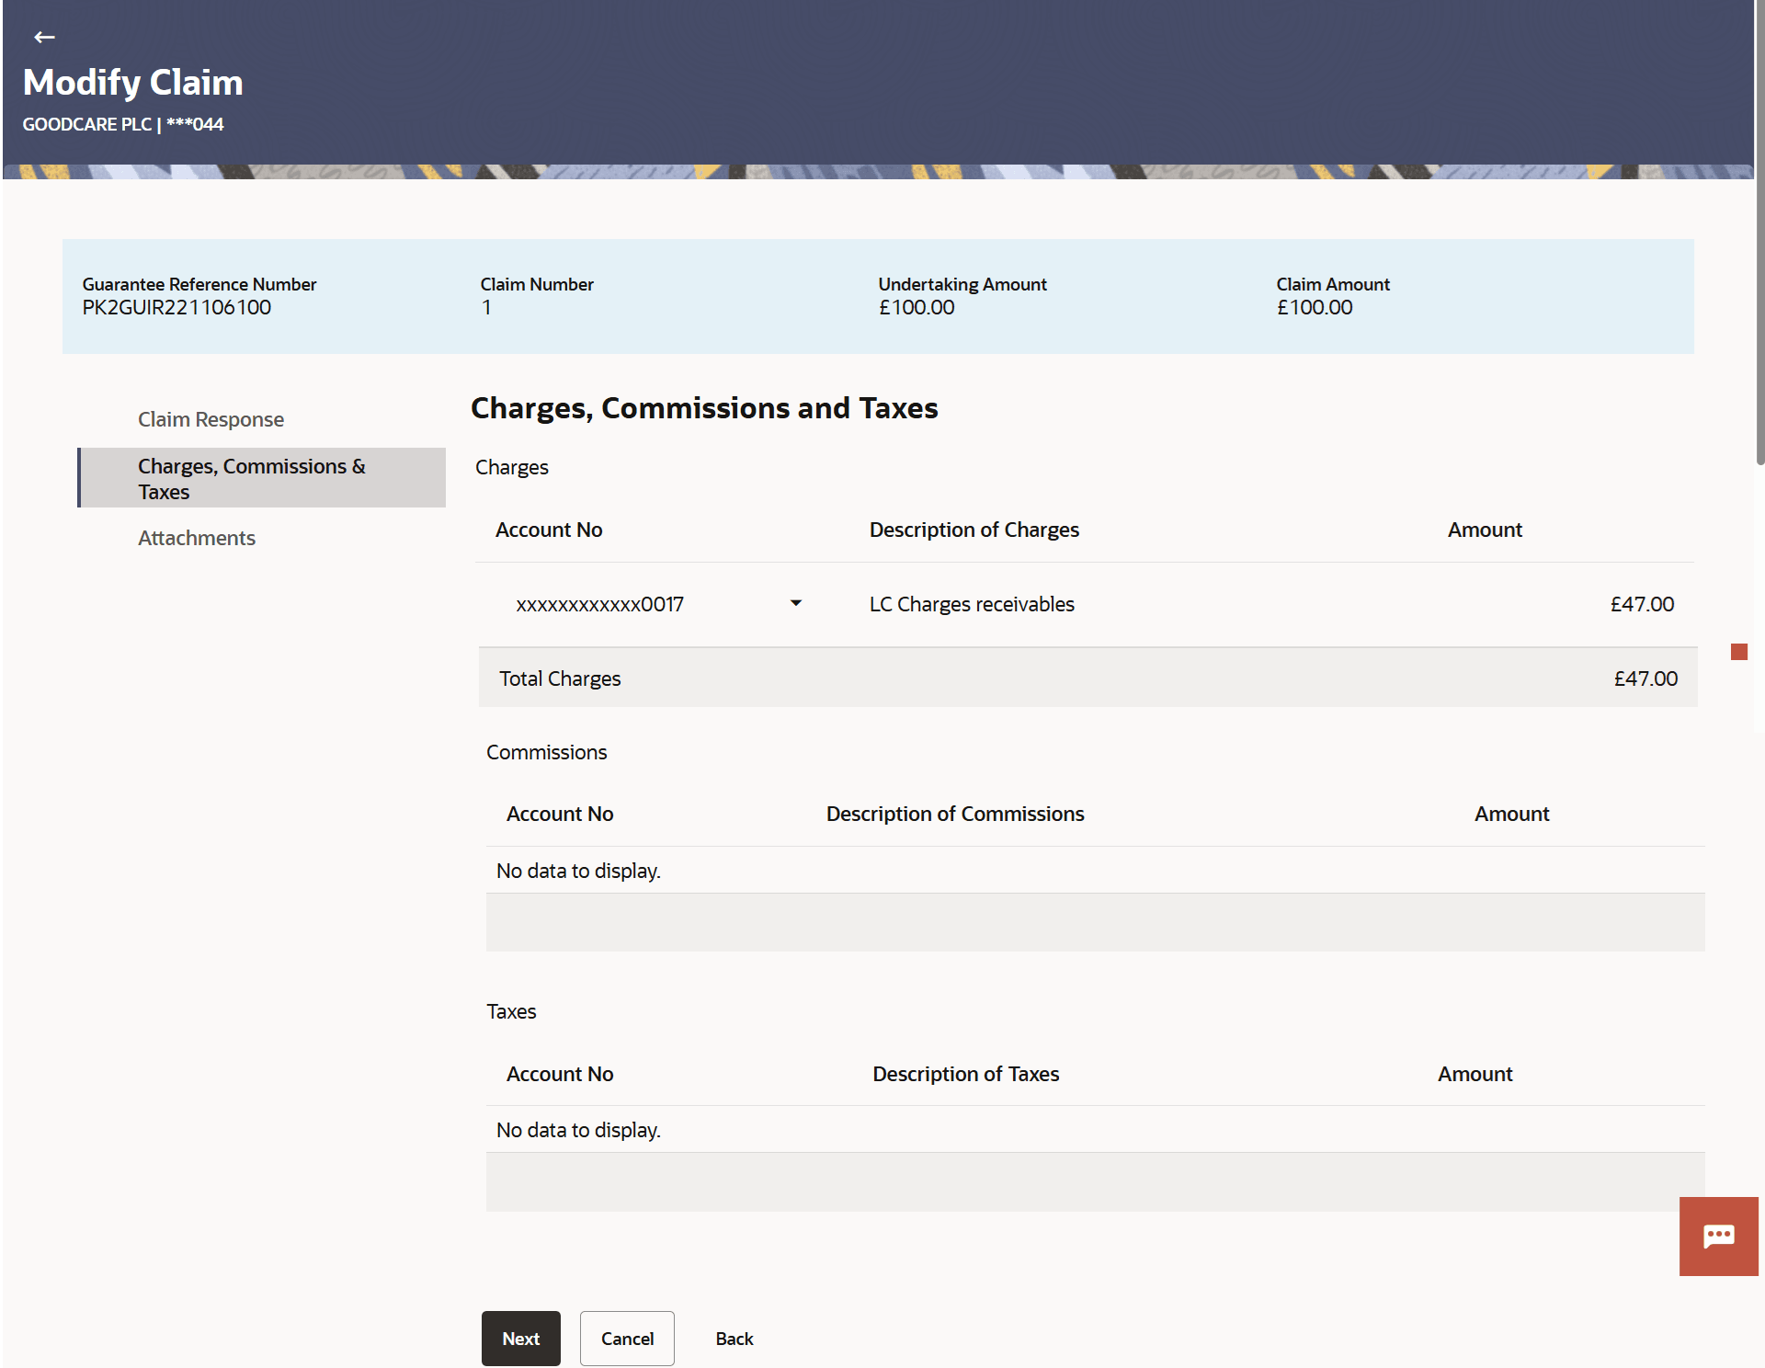Go to the Attachments section
The width and height of the screenshot is (1765, 1368).
pyautogui.click(x=197, y=538)
